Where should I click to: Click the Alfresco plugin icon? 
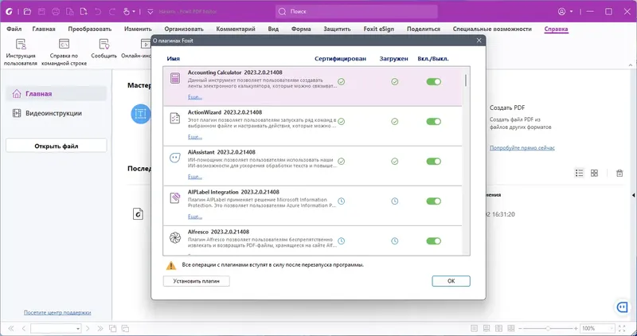pos(175,238)
